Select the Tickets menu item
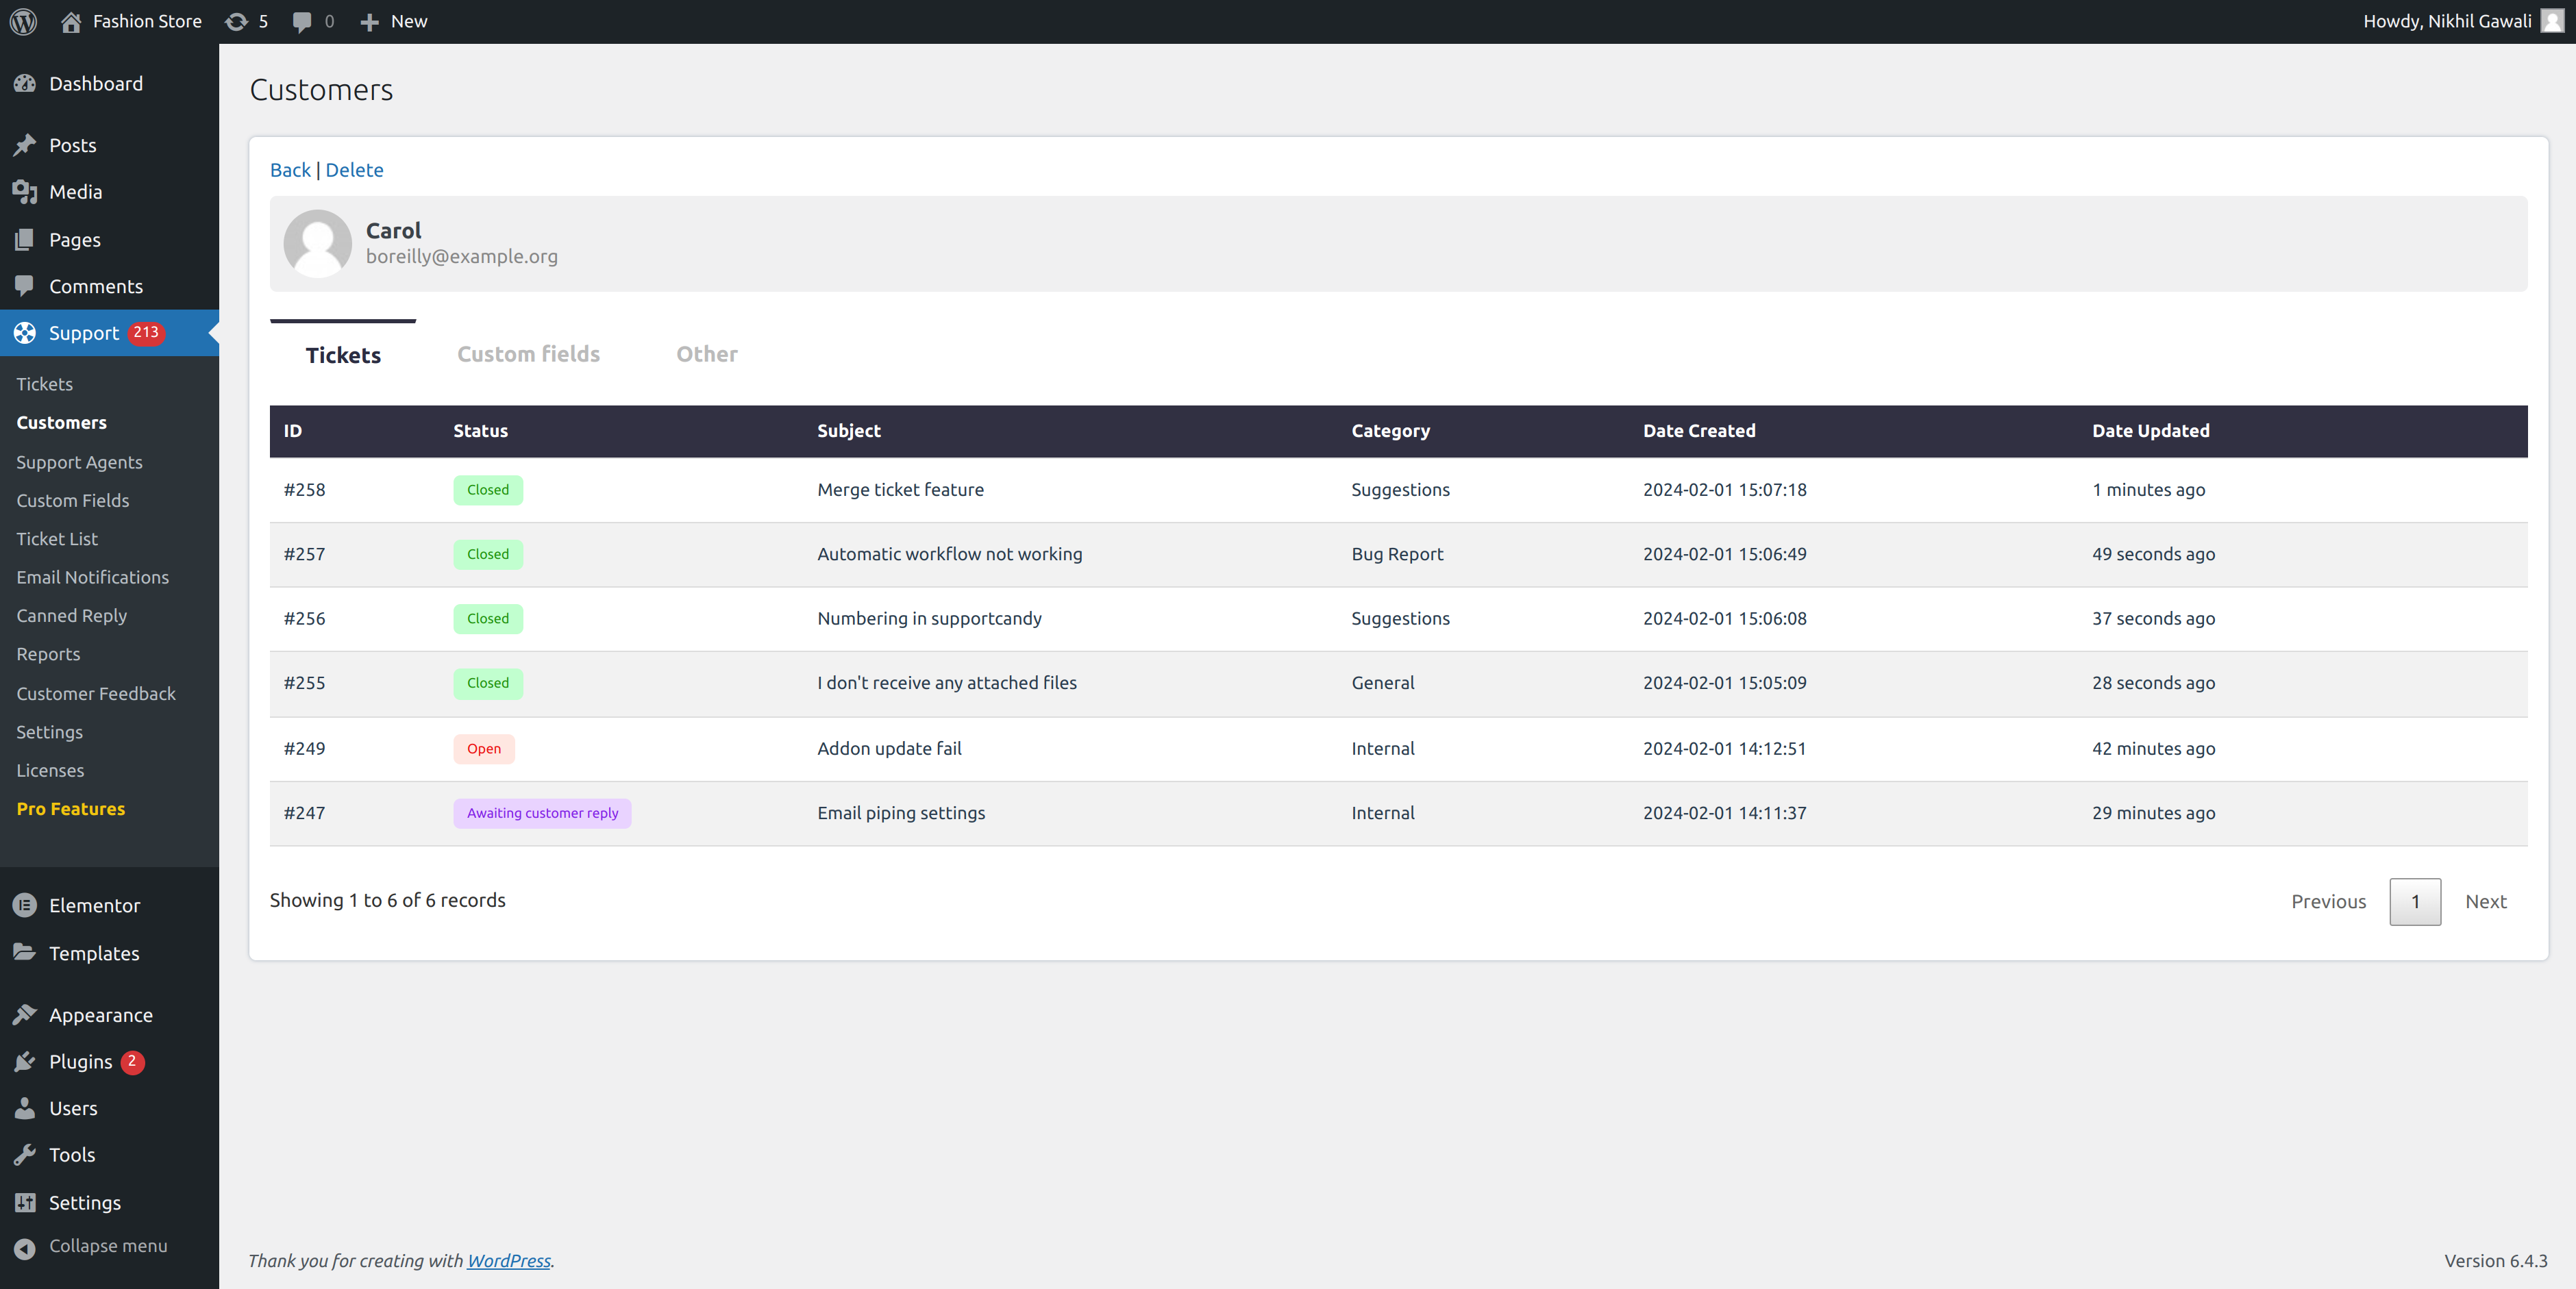Viewport: 2576px width, 1289px height. point(45,383)
